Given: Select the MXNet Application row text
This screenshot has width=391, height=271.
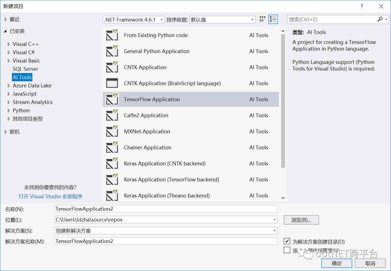Looking at the screenshot, I should (x=147, y=131).
